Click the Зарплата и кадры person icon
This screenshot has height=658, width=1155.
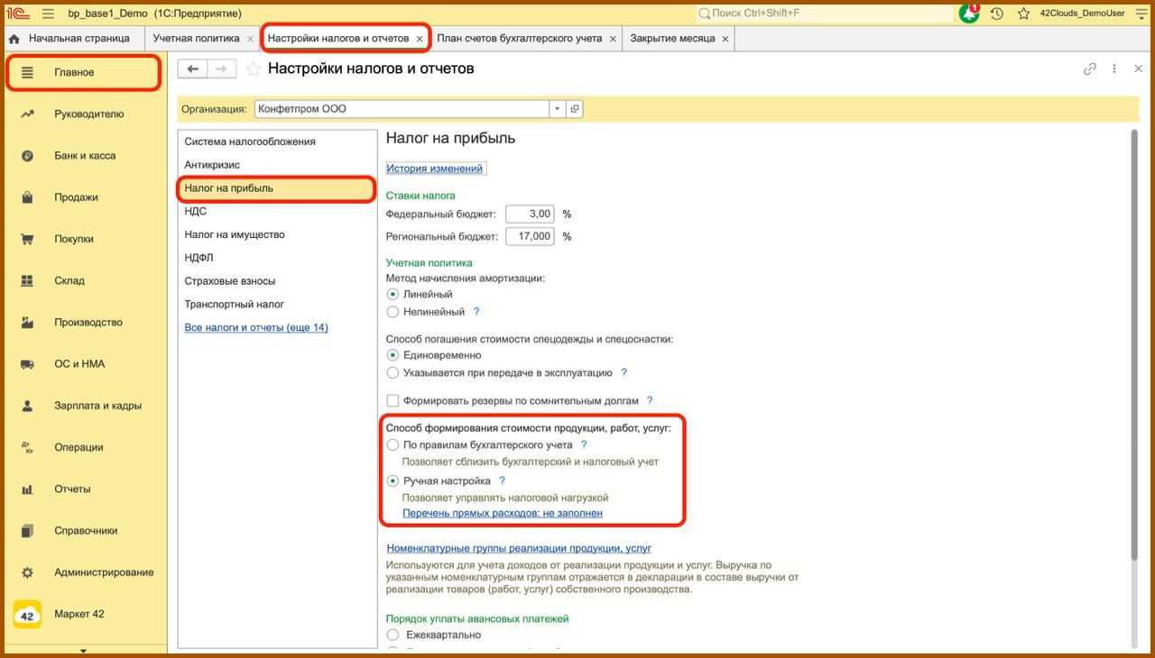(27, 406)
